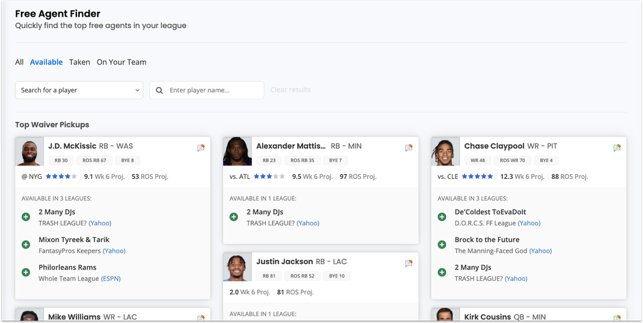
Task: Open Chase Claypool player name link
Action: pos(494,145)
